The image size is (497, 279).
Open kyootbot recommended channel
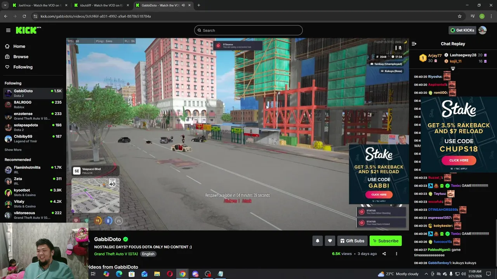coord(33,192)
